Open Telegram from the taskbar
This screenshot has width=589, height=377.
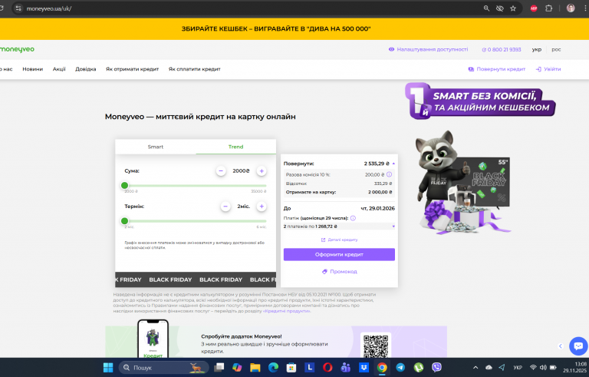[400, 368]
